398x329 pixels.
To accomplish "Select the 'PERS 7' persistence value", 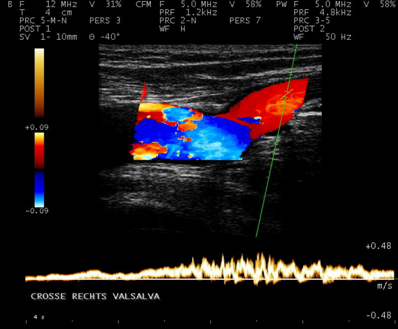I will 245,20.
